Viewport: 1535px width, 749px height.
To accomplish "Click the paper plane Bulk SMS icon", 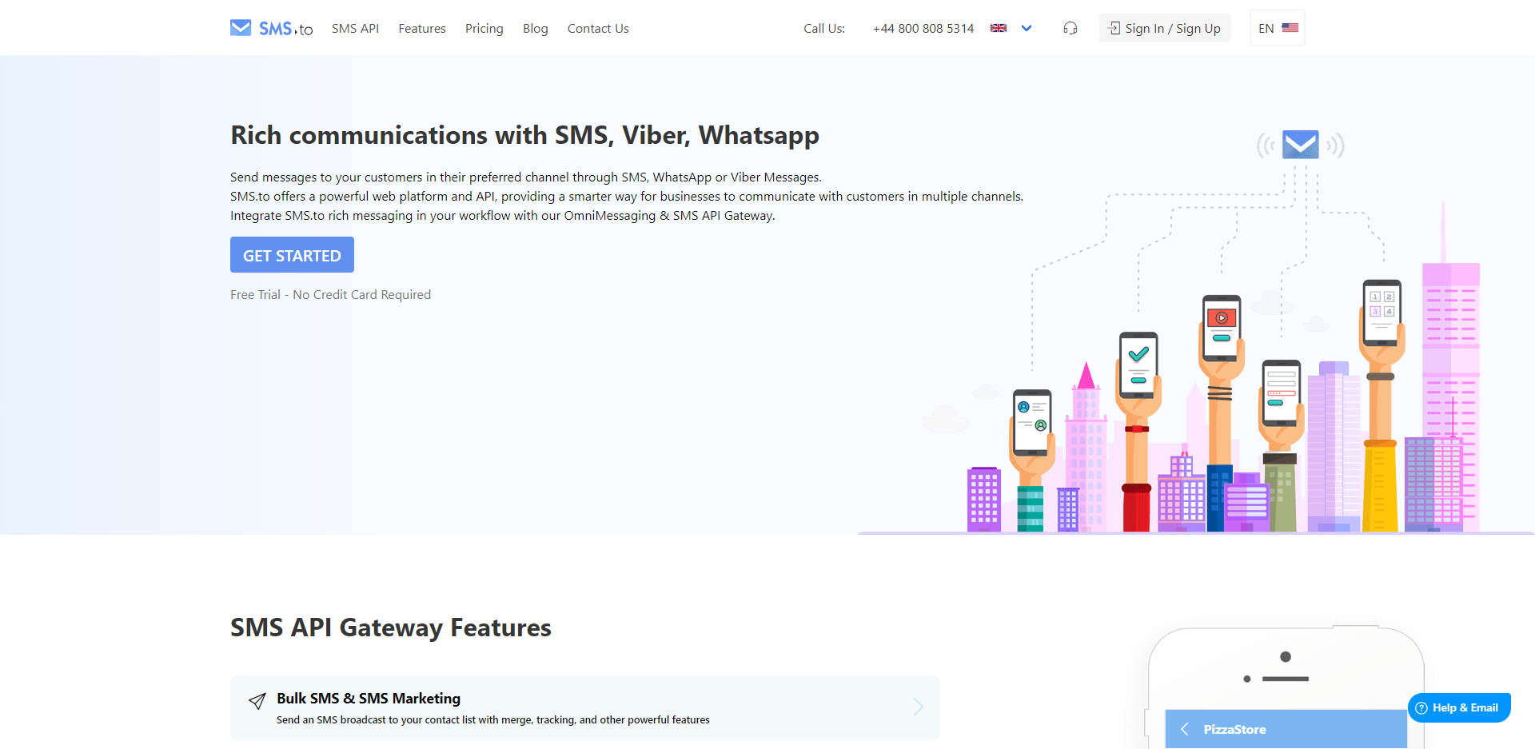I will 257,701.
